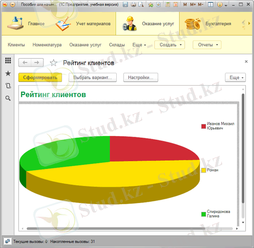The image size is (254, 248).
Task: Click the Print icon in title bar
Action: (x=133, y=5)
